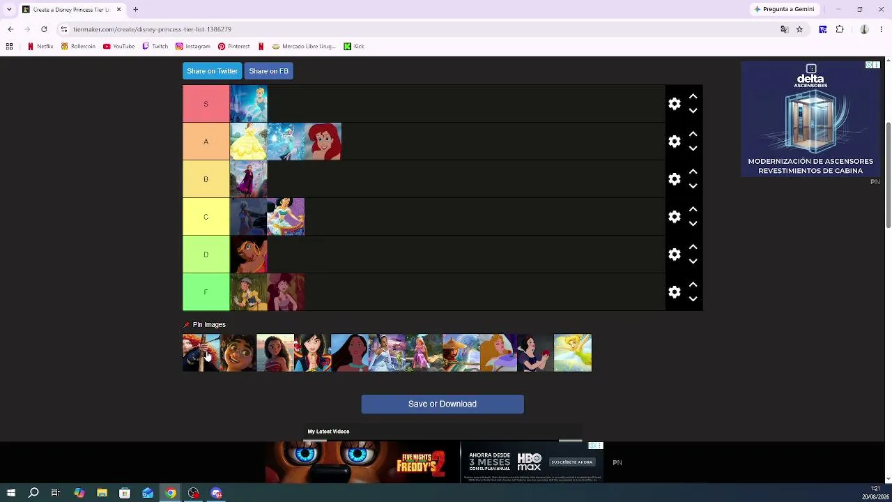Reload the page
The width and height of the screenshot is (892, 502).
click(x=44, y=29)
